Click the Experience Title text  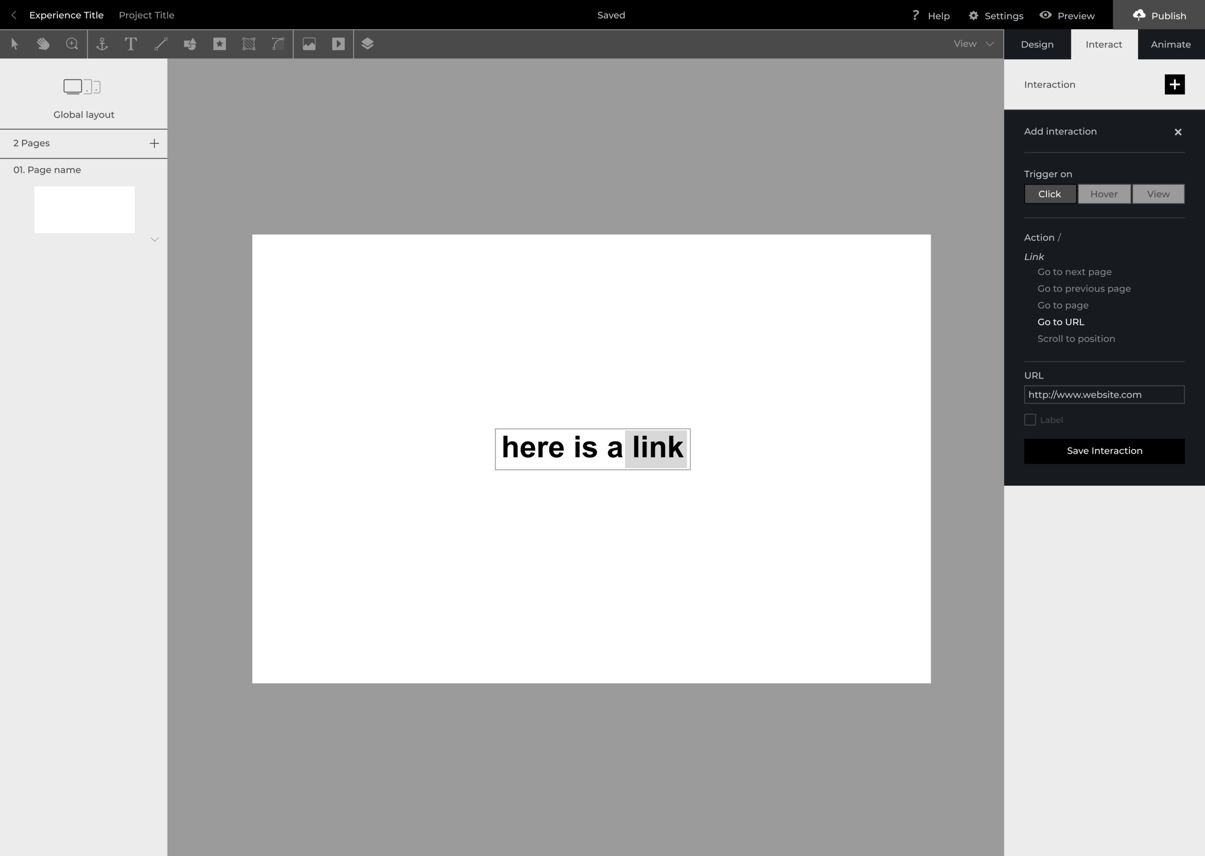(66, 15)
